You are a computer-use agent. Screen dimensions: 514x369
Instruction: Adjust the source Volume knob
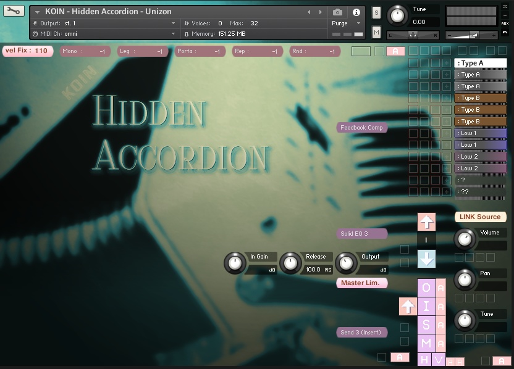click(465, 239)
